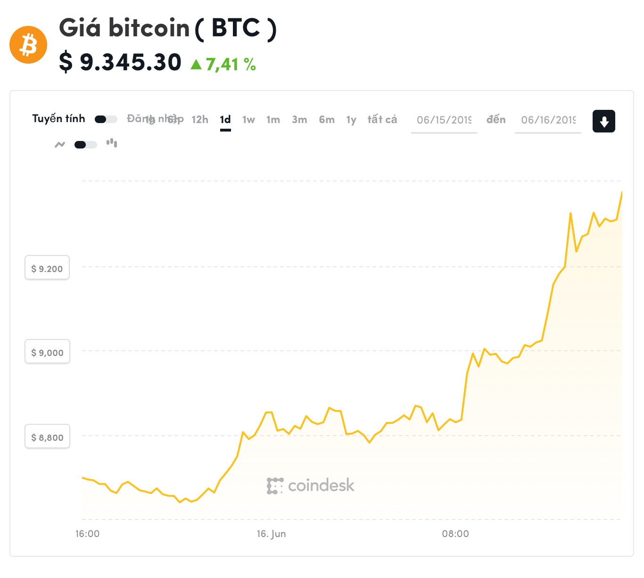
Task: Select the 1d time range
Action: point(225,120)
